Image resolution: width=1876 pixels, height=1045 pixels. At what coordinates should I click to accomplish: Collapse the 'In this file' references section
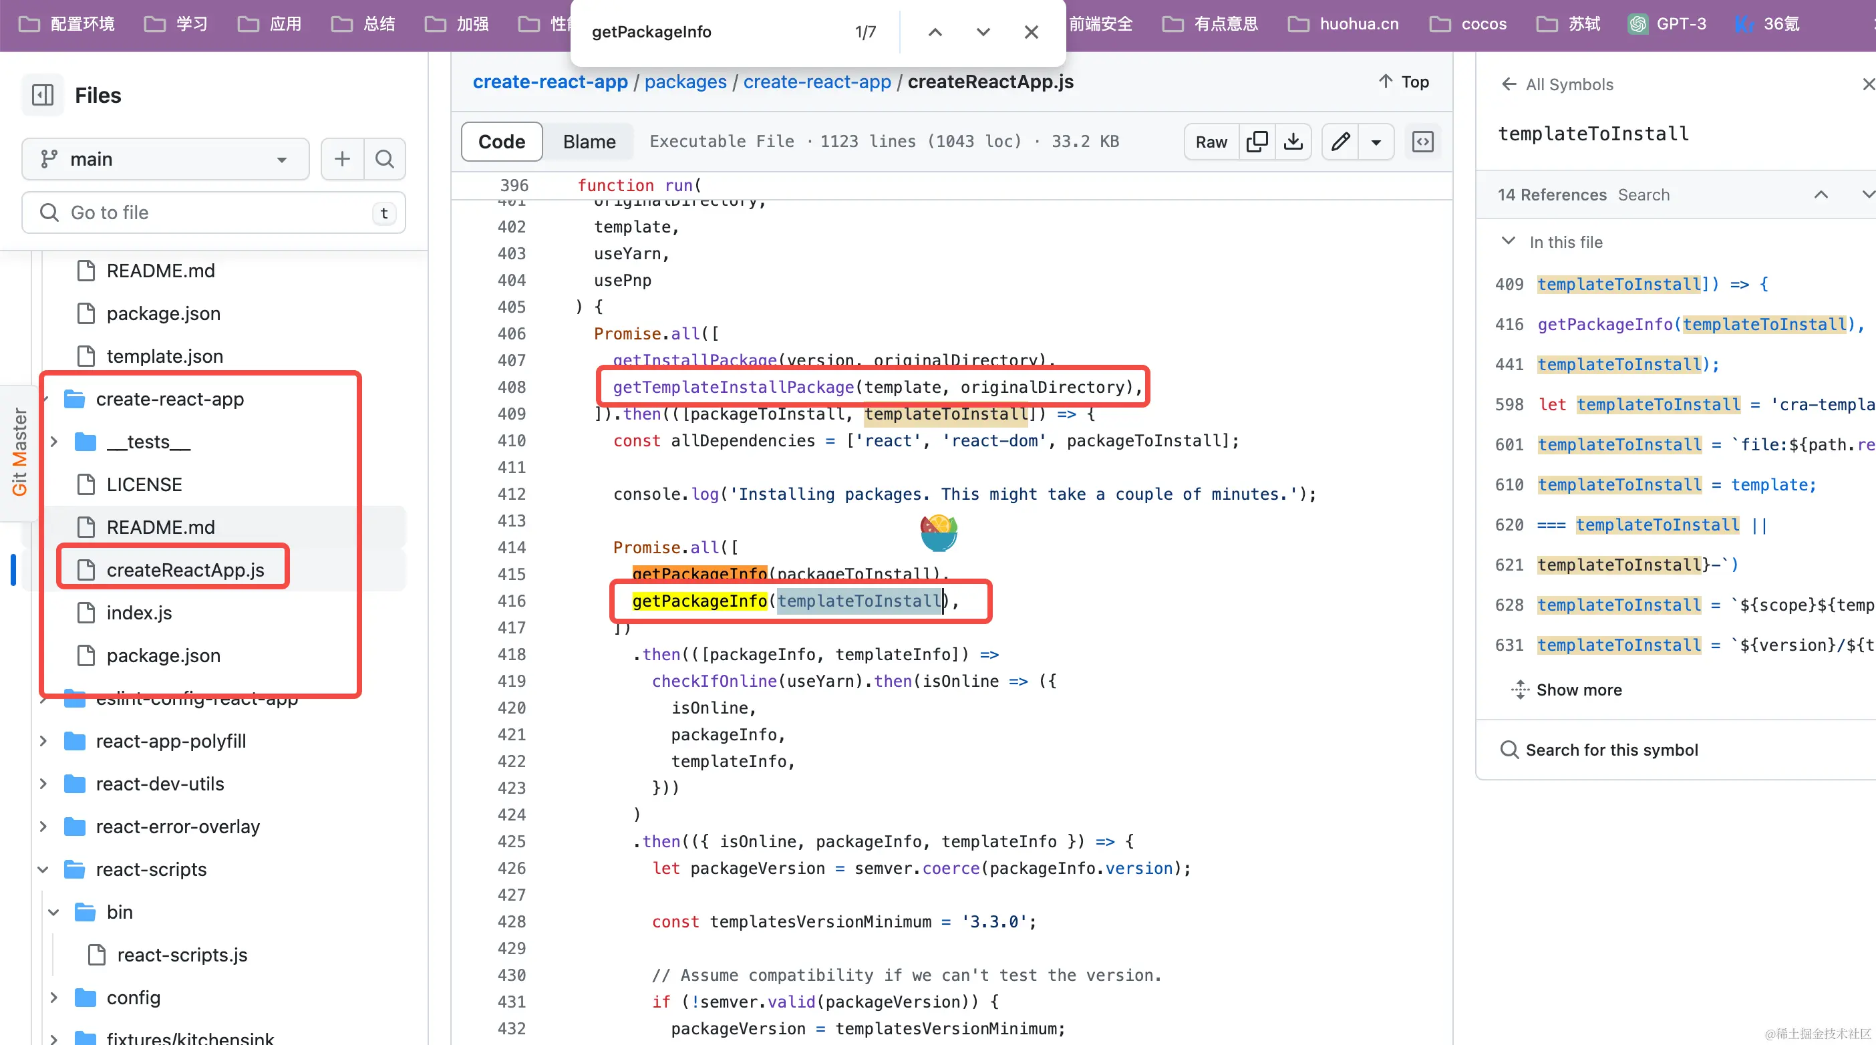coord(1509,241)
